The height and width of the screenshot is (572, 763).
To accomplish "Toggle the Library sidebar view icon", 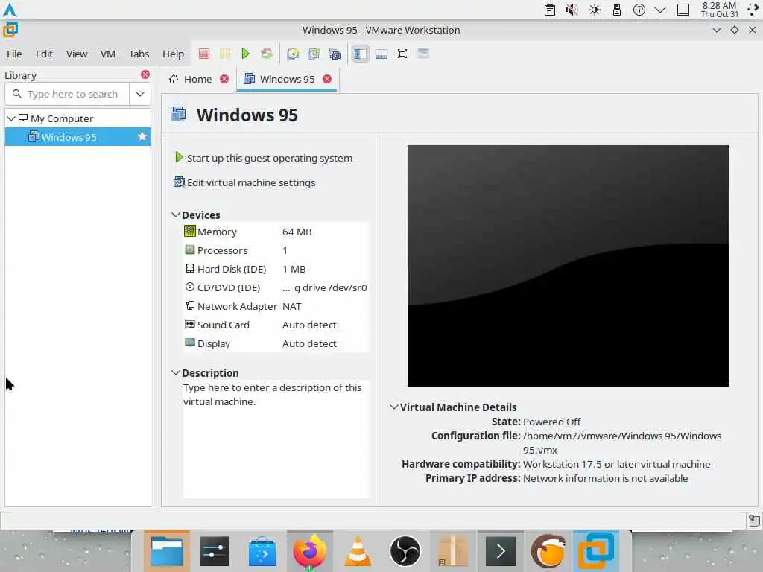I will pyautogui.click(x=360, y=54).
